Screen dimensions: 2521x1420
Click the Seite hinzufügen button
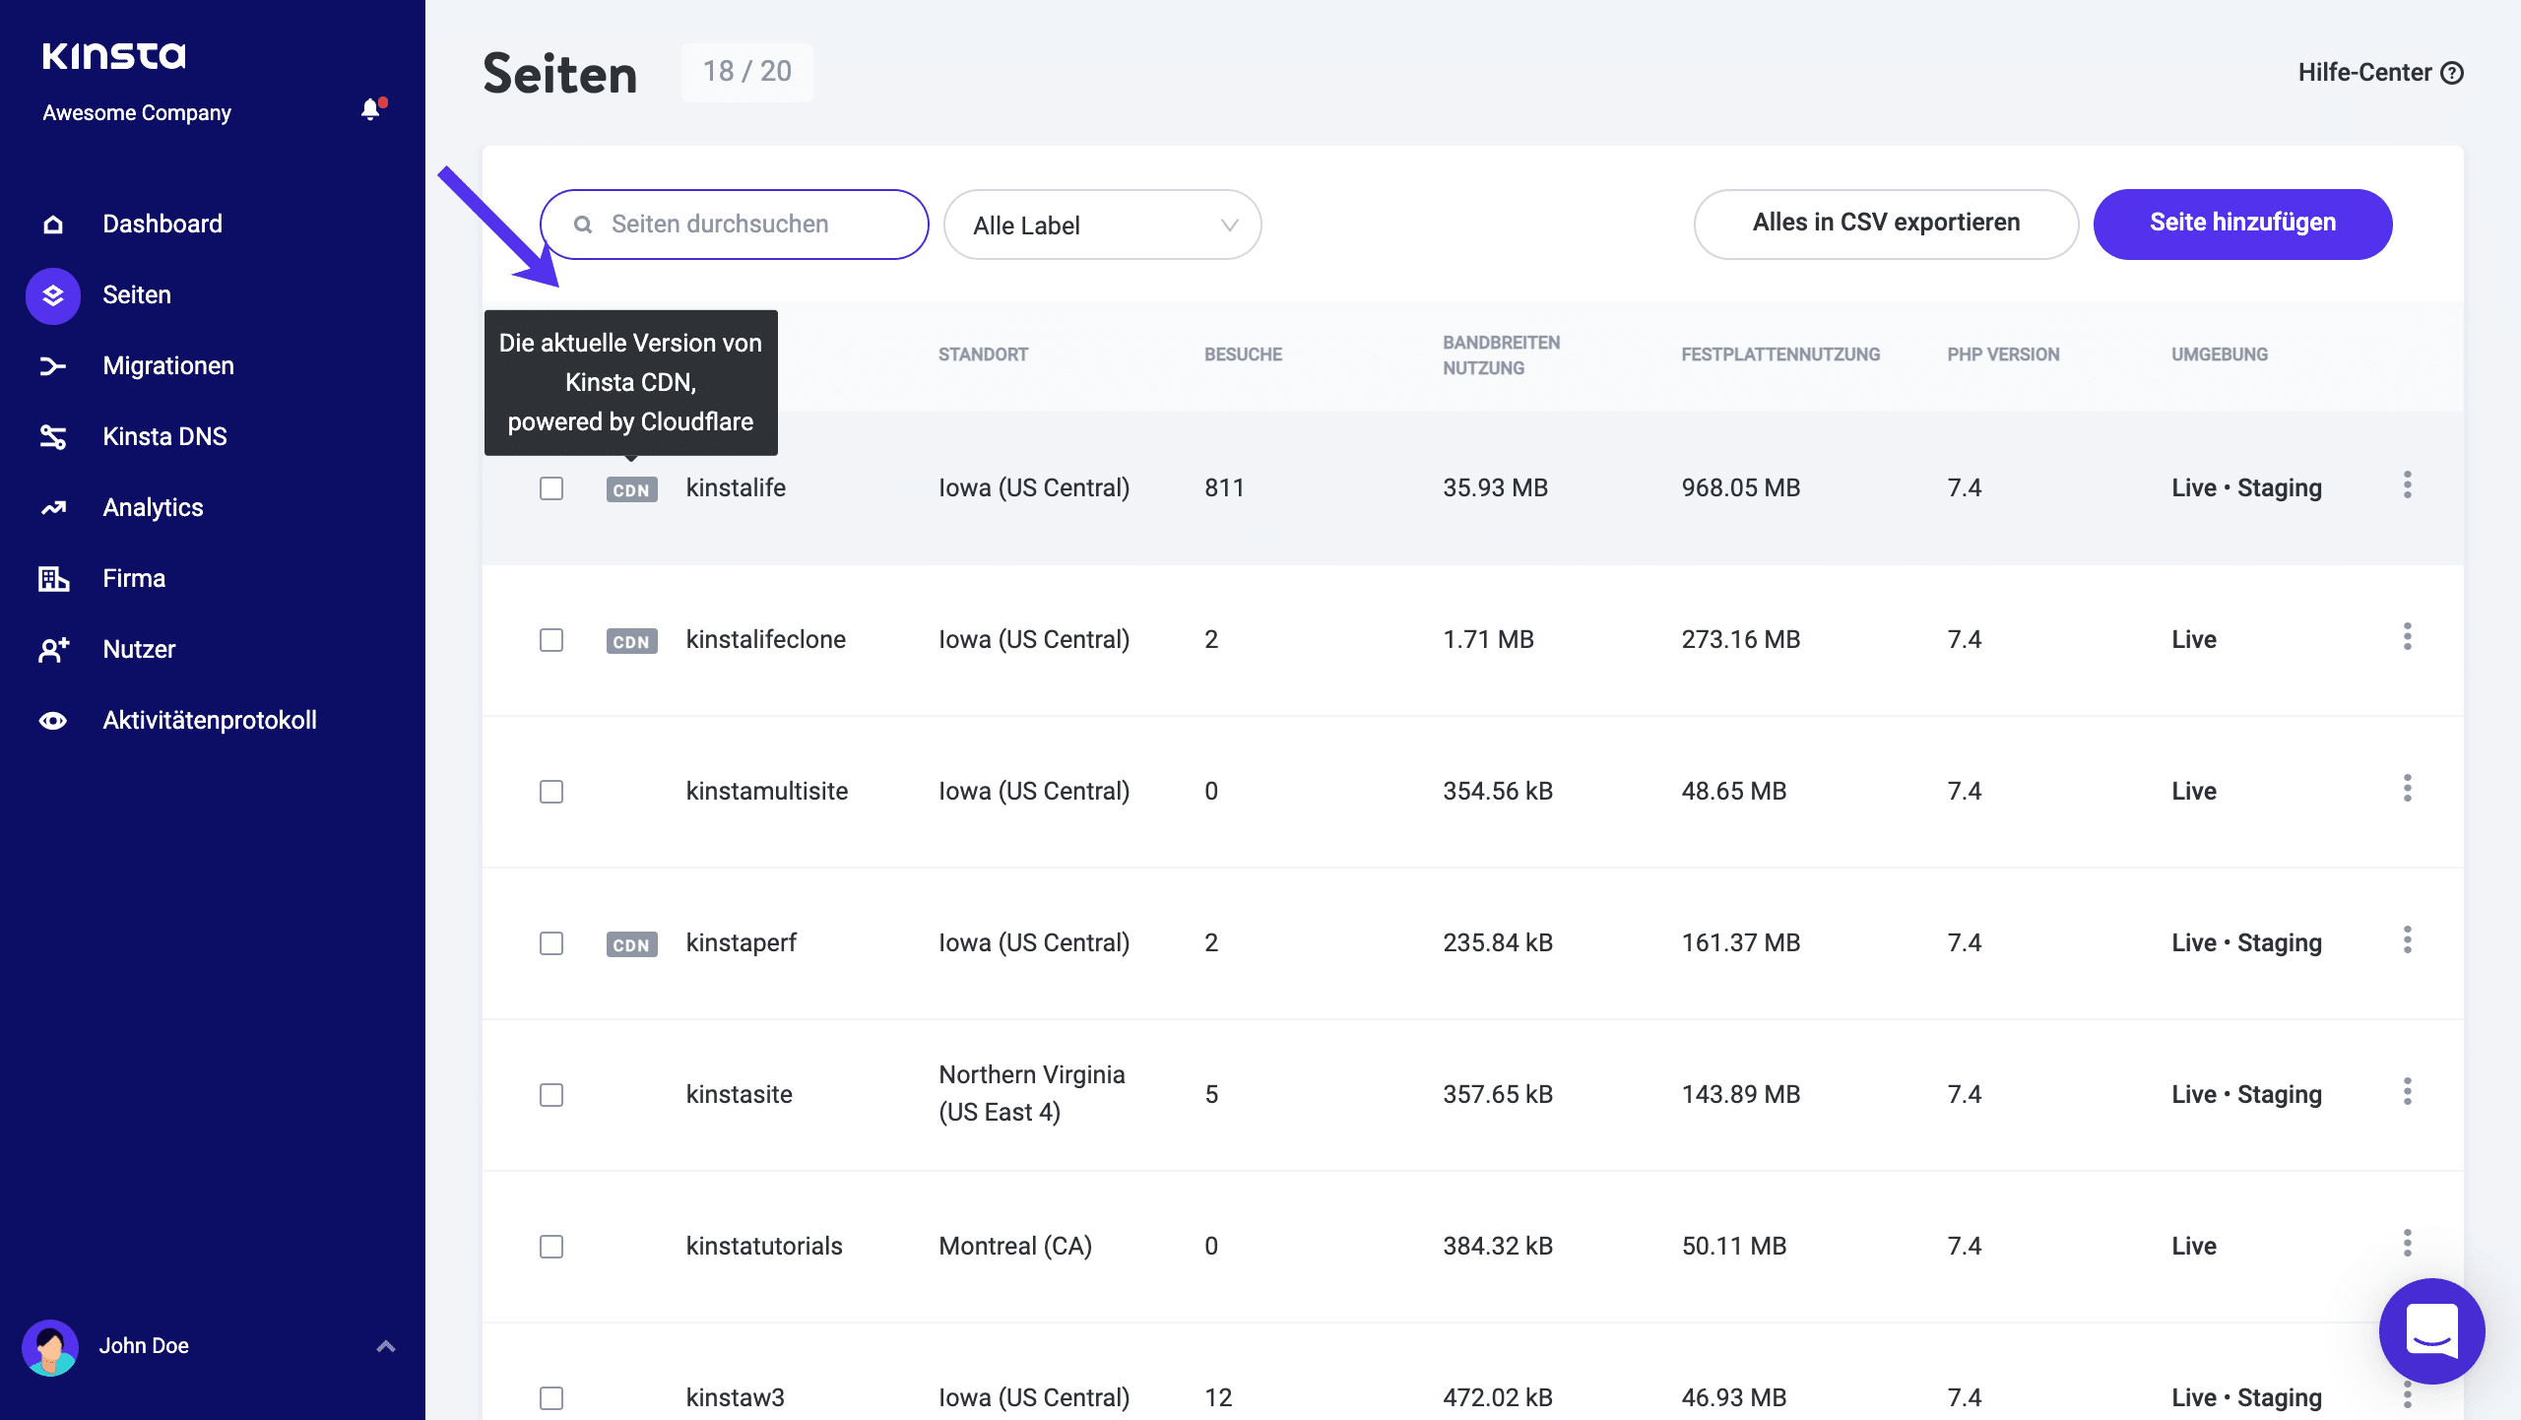click(2241, 223)
